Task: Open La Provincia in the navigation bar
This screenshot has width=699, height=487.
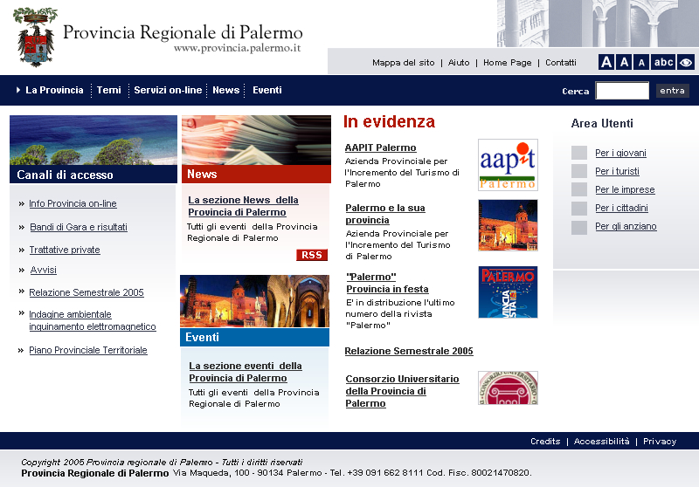Action: pyautogui.click(x=54, y=90)
